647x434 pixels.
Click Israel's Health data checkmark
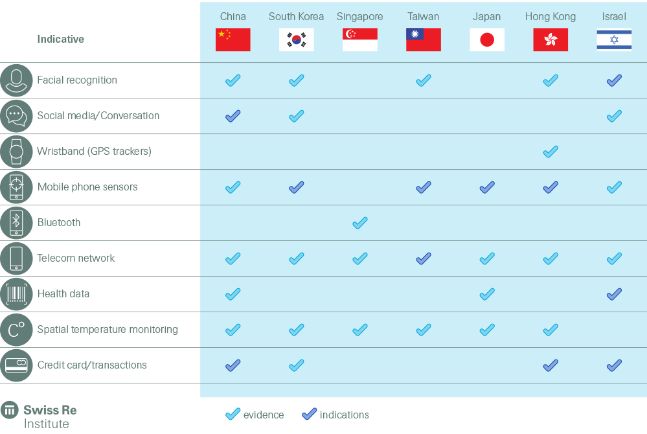(613, 294)
